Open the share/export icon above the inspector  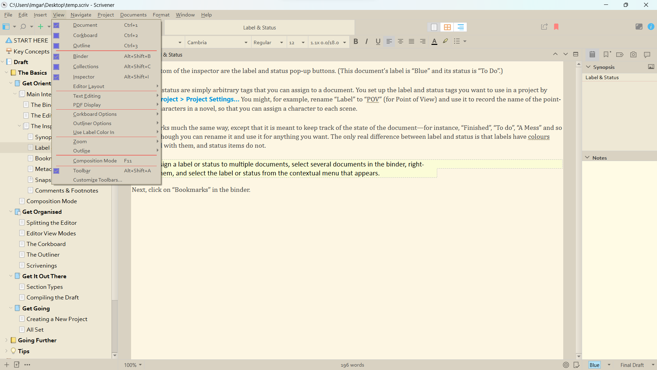coord(544,27)
